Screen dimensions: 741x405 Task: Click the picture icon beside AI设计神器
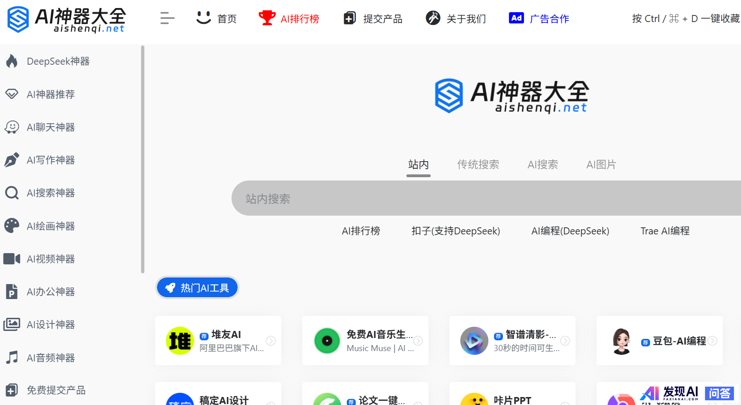tap(12, 324)
